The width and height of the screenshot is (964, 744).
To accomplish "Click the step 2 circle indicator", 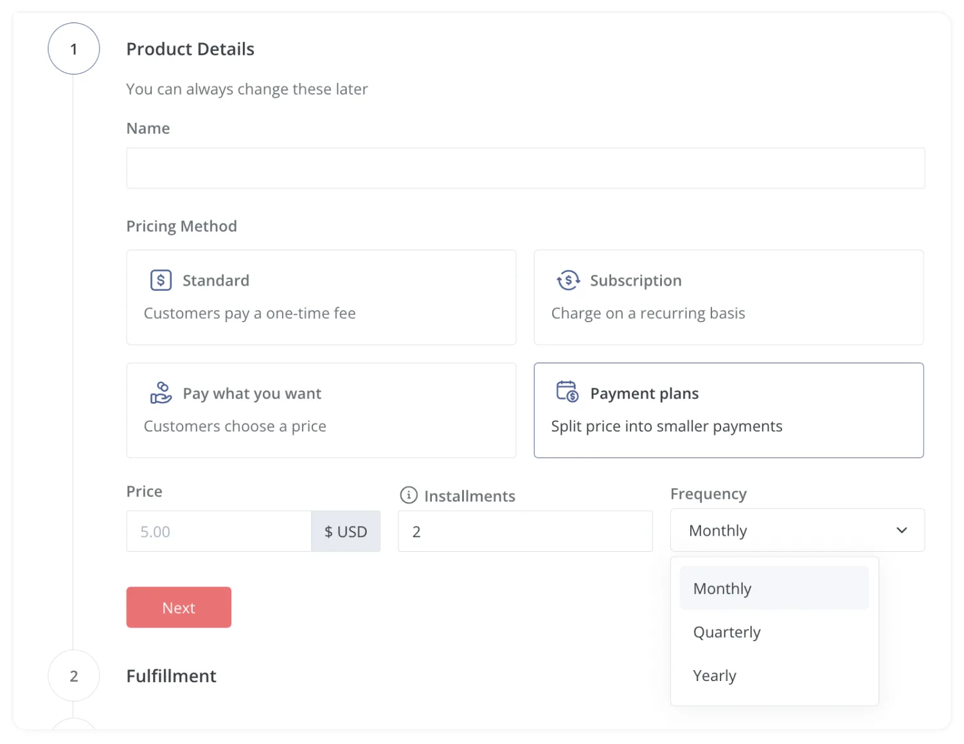I will point(74,676).
